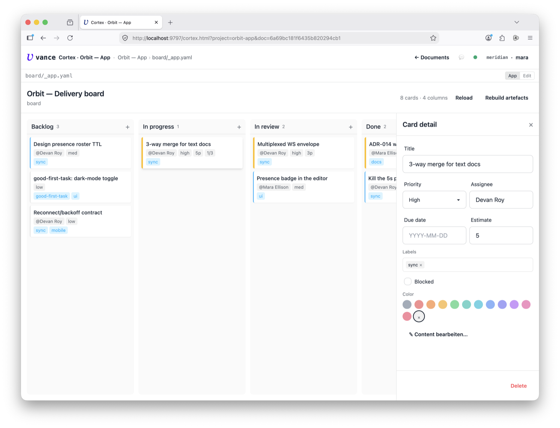The width and height of the screenshot is (560, 428).
Task: Open the Design presence roster TTL card
Action: coord(80,153)
